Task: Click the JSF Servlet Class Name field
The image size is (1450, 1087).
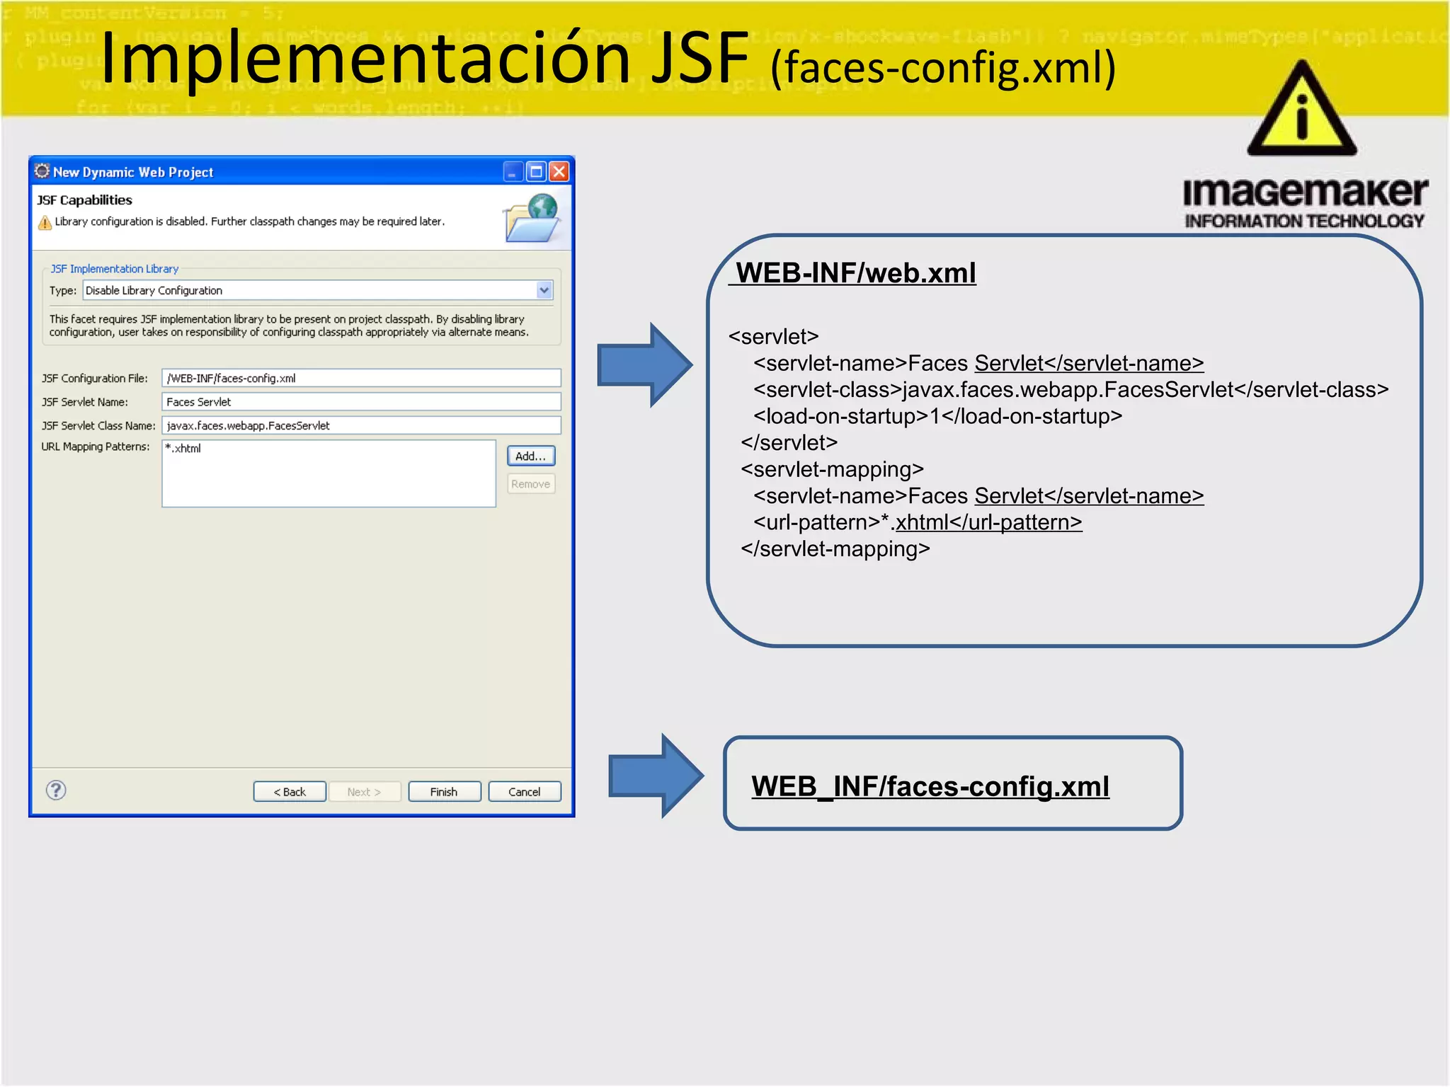Action: pyautogui.click(x=361, y=425)
